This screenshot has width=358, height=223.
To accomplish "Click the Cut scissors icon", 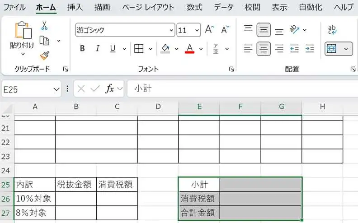I will click(x=44, y=26).
